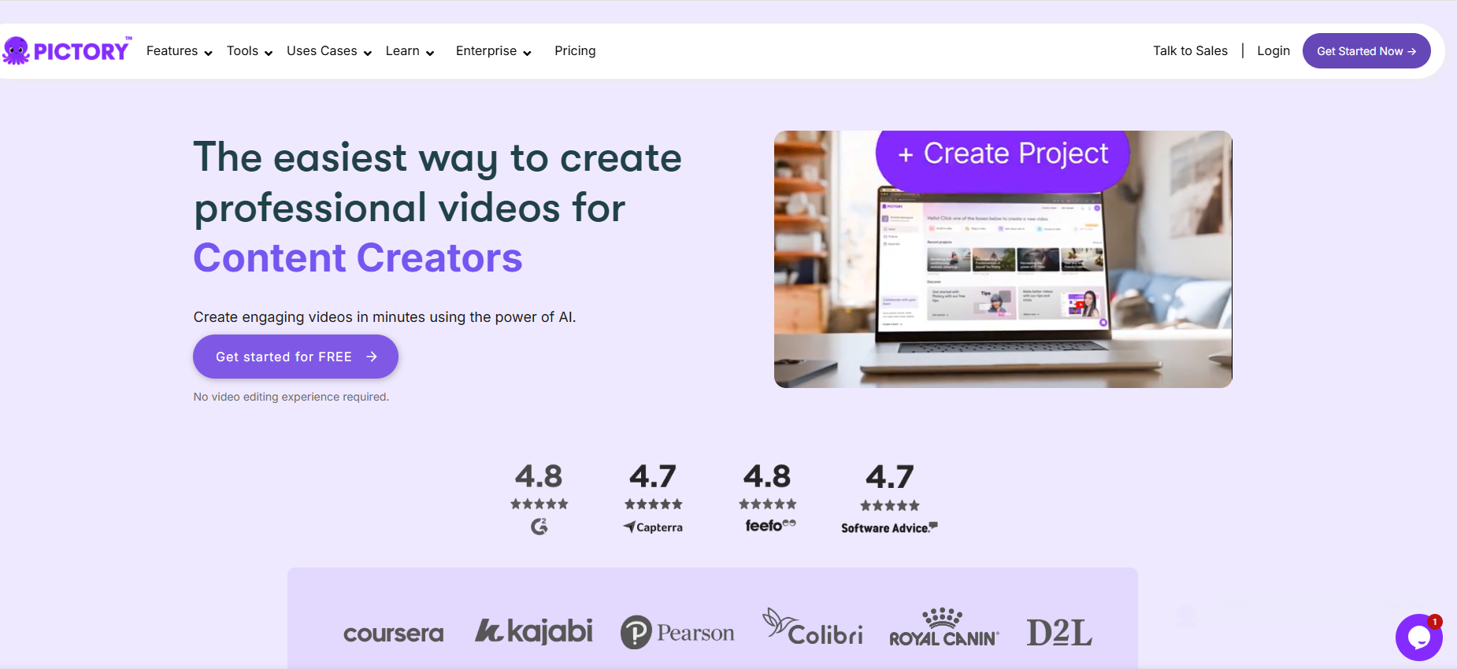The width and height of the screenshot is (1457, 669).
Task: Click the star rating above Software Advice
Action: tap(890, 505)
